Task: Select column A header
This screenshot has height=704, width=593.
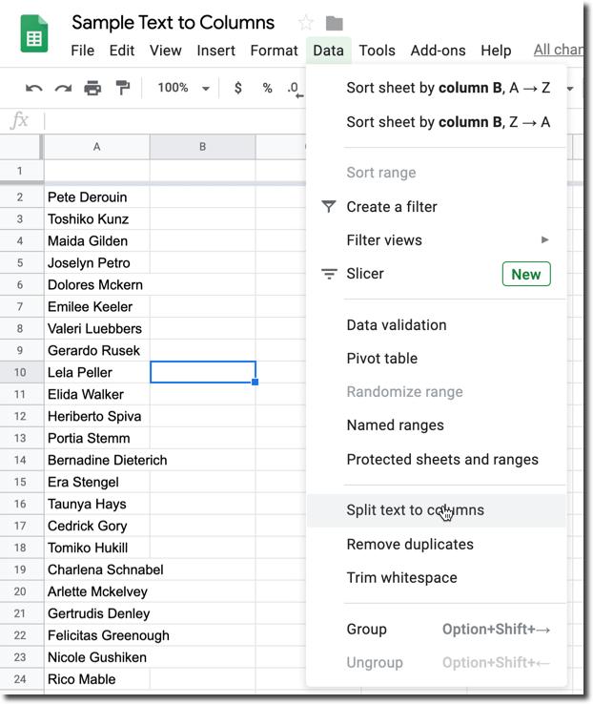Action: click(97, 147)
